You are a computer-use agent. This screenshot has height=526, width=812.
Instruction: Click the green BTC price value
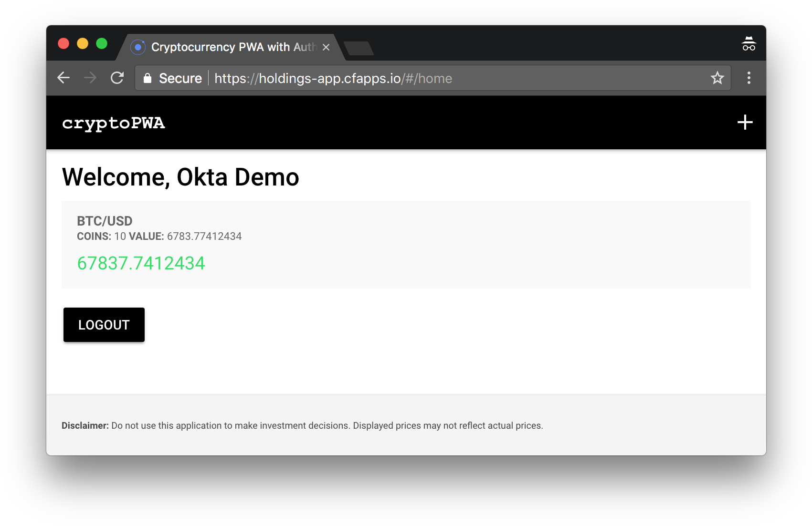click(x=141, y=263)
